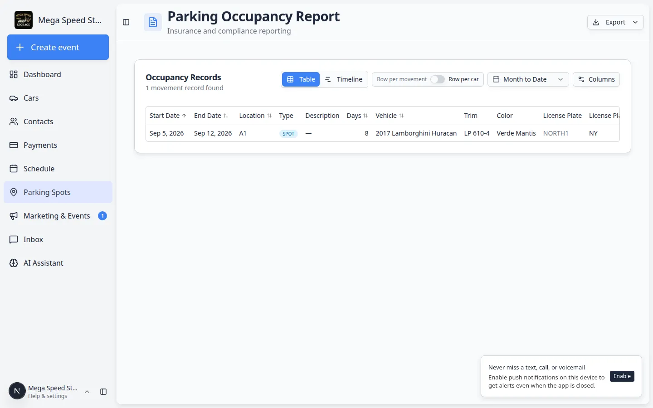
Task: Click the Marketing & Events notification badge
Action: pos(102,216)
